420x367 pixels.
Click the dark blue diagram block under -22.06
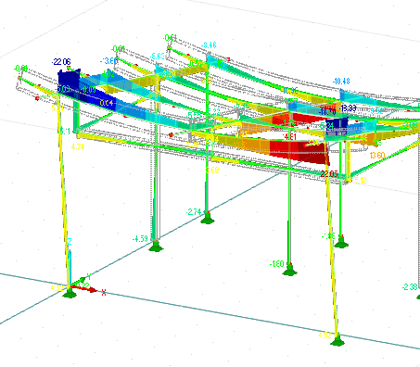[x=69, y=81]
